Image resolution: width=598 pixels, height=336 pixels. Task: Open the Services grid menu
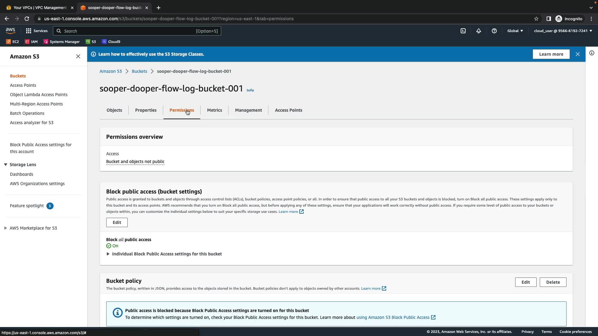click(36, 31)
